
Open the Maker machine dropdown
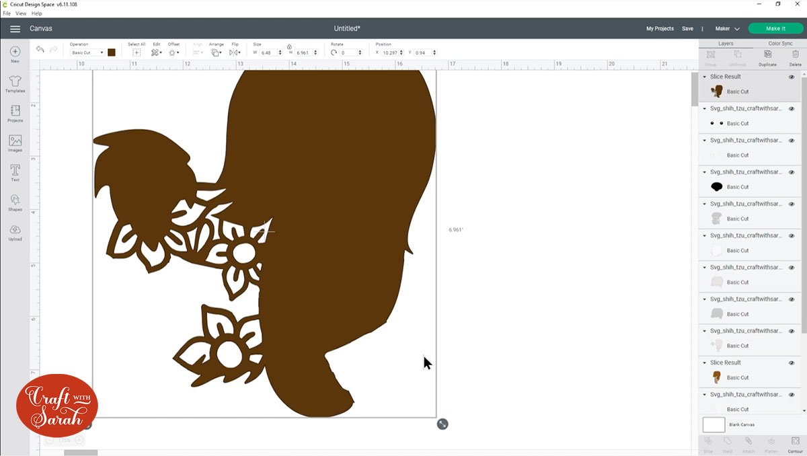click(x=727, y=29)
